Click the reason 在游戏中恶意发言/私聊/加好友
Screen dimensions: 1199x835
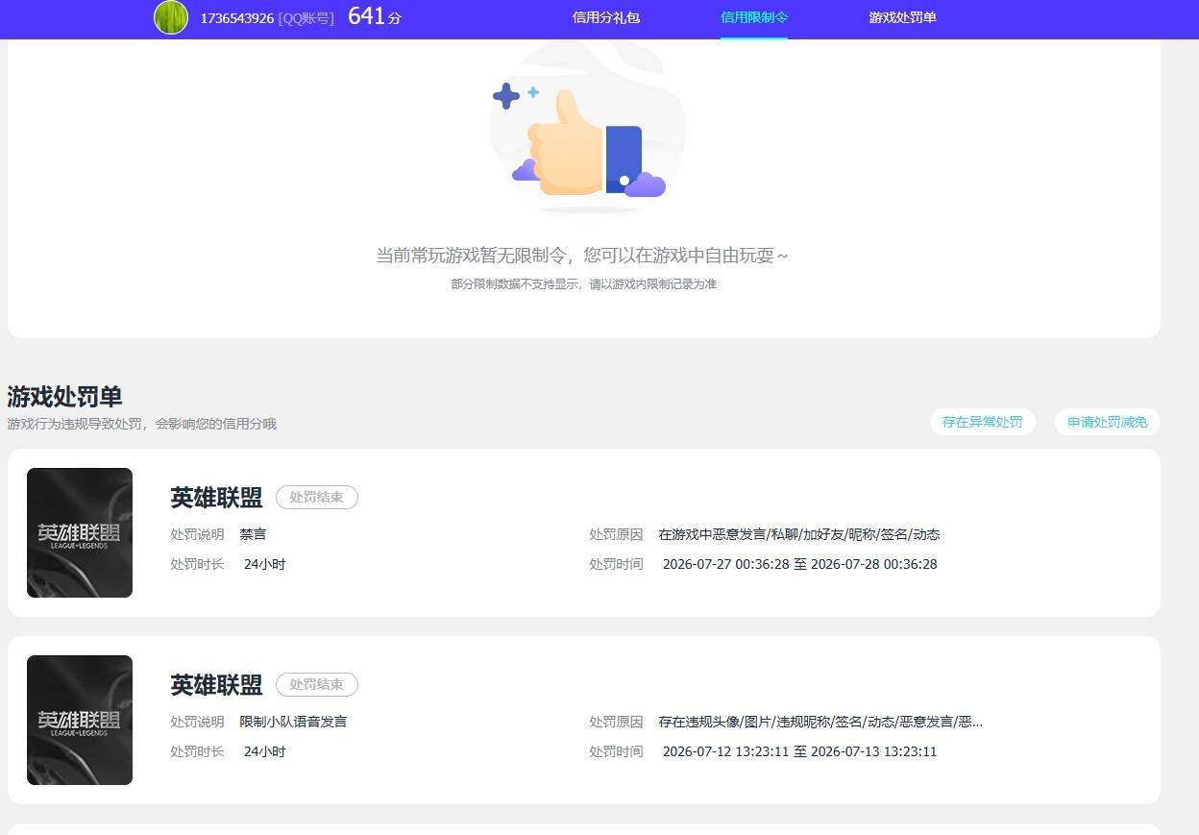[799, 534]
